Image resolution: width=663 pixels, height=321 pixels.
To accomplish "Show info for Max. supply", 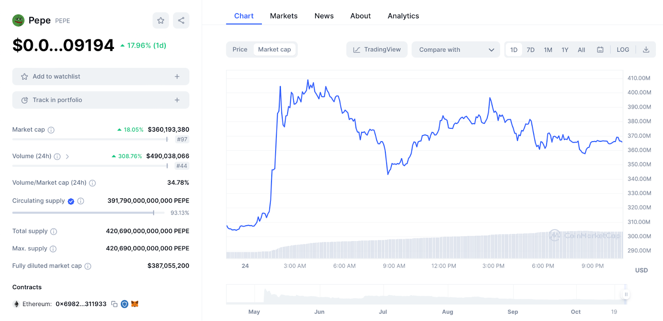I will click(x=53, y=249).
